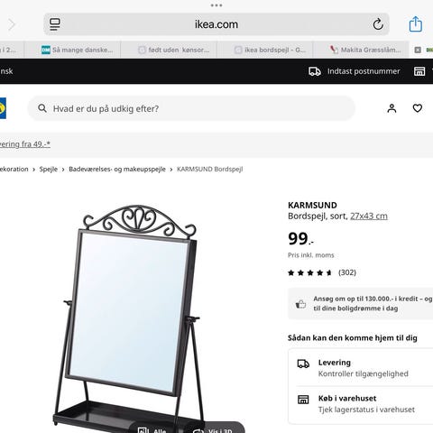
Task: Click the delivery truck postcode icon
Action: [315, 71]
